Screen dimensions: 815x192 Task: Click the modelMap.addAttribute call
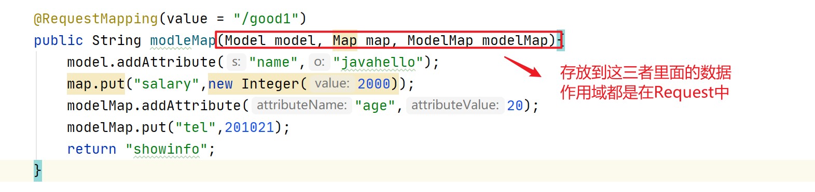pos(154,106)
